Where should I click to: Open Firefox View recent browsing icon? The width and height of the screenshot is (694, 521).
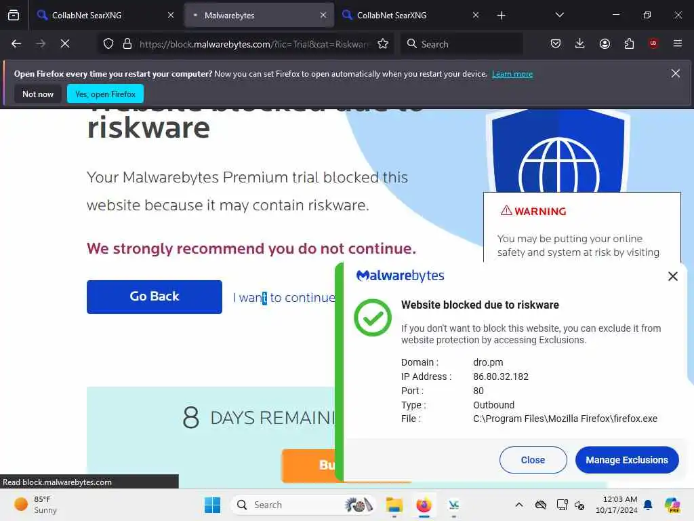14,15
